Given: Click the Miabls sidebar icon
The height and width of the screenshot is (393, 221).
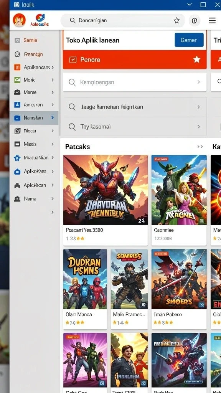Looking at the screenshot, I should (17, 144).
